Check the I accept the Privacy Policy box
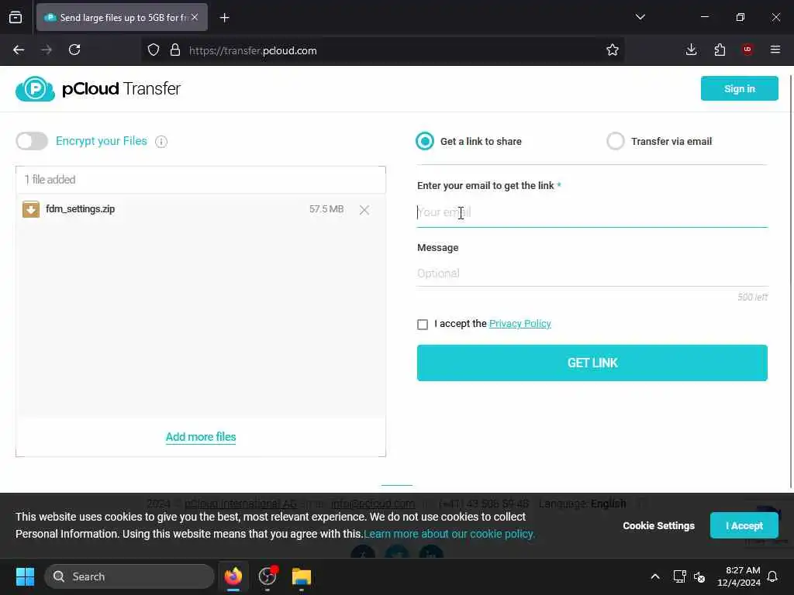This screenshot has width=794, height=595. [x=423, y=325]
